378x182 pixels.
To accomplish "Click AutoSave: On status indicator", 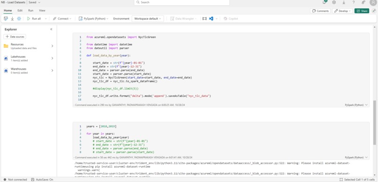I will pyautogui.click(x=42, y=180).
